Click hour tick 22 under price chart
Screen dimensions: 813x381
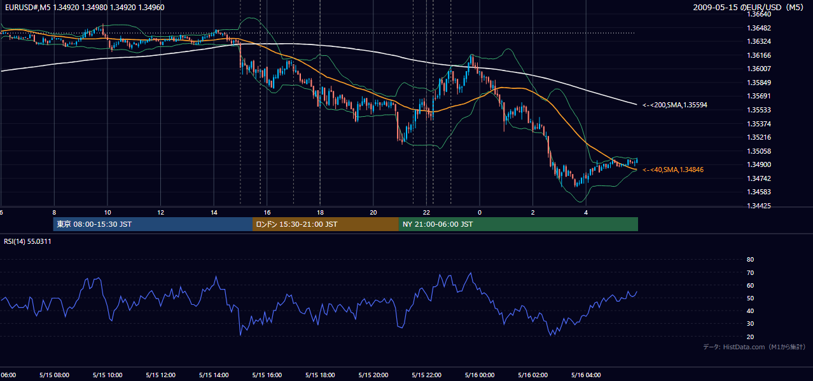click(x=426, y=212)
